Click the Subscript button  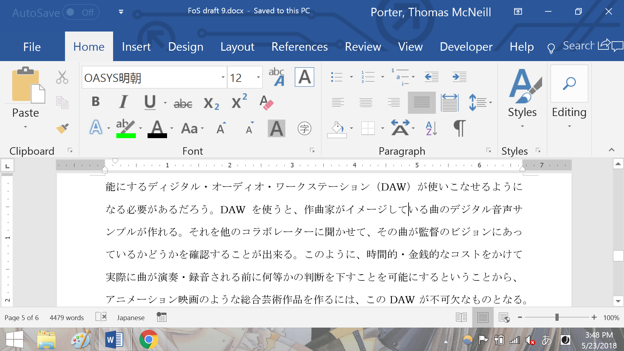[x=211, y=103]
